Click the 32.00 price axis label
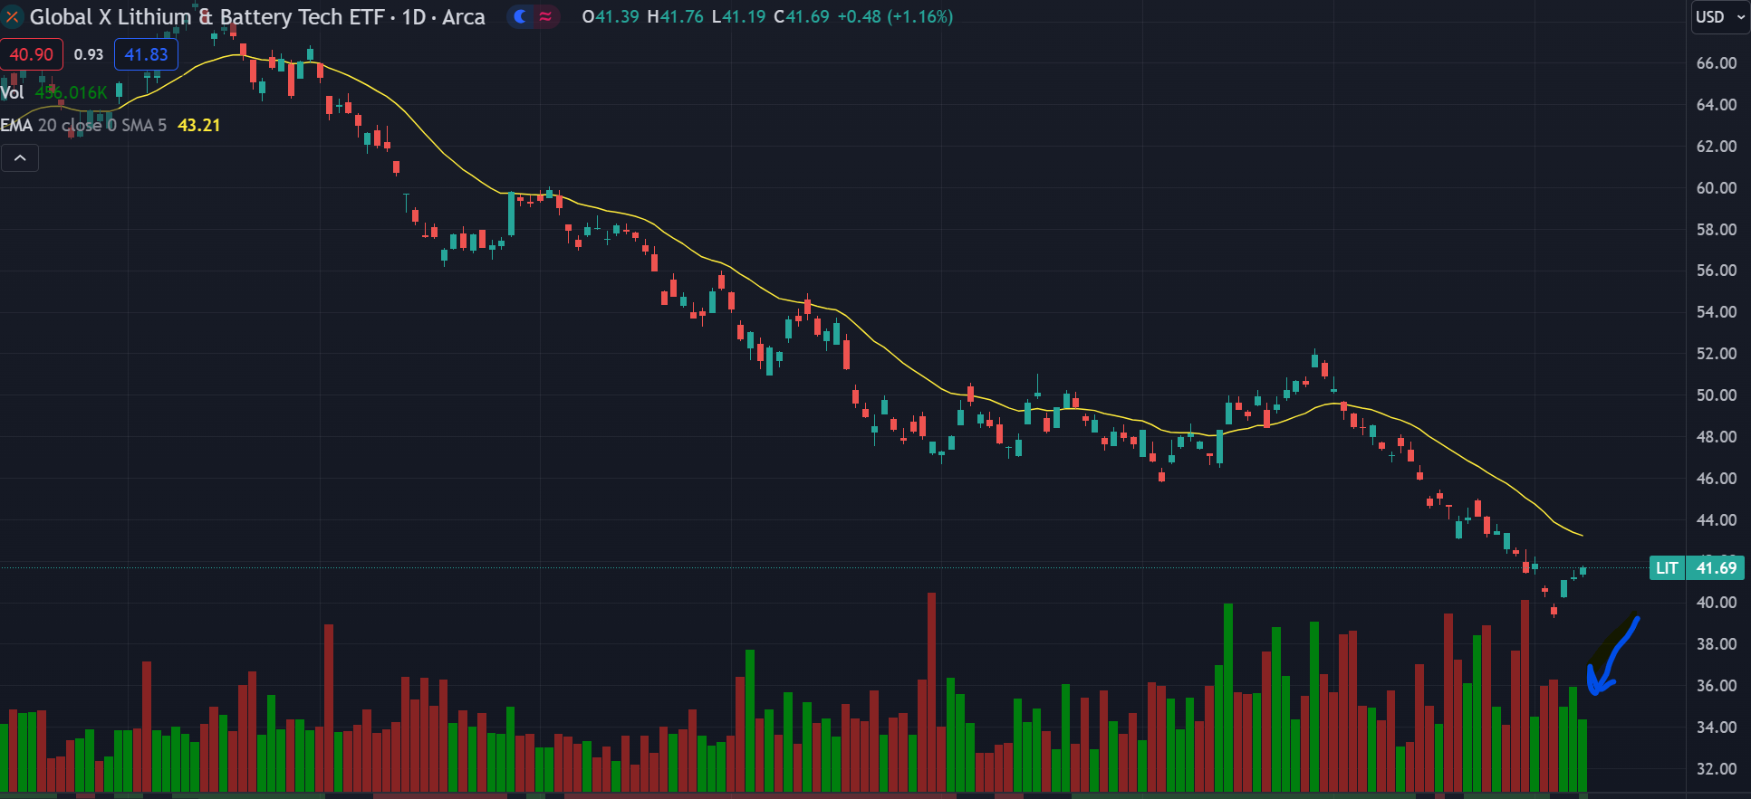Viewport: 1751px width, 799px height. pos(1717,769)
